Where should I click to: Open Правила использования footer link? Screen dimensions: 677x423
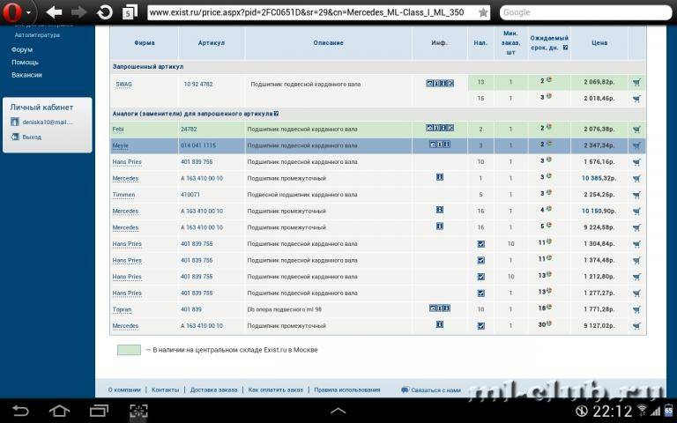point(347,390)
